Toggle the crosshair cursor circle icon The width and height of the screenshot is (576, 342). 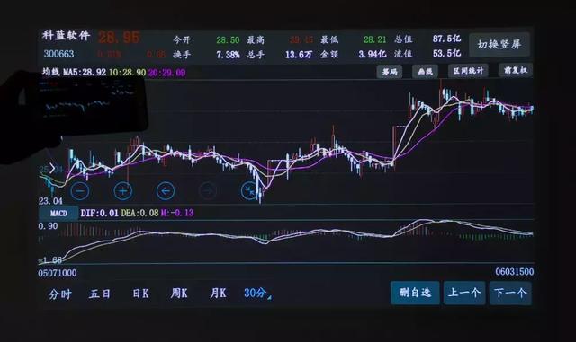(x=250, y=190)
